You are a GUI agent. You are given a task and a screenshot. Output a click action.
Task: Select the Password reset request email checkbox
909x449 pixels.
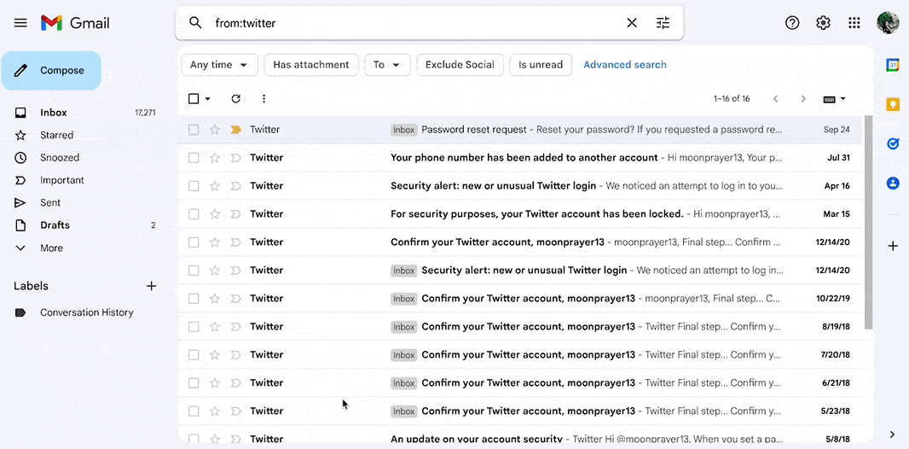(x=194, y=130)
